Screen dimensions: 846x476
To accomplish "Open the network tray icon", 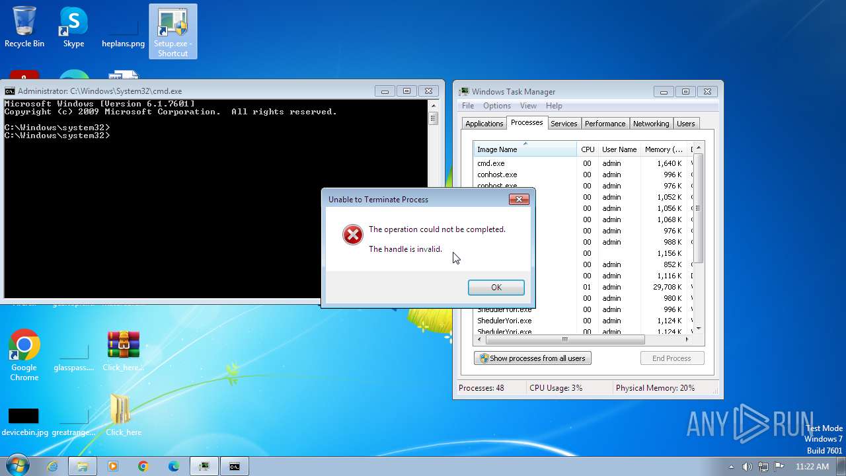I will [763, 467].
